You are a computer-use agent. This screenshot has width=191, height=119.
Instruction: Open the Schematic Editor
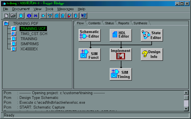coord(89,35)
